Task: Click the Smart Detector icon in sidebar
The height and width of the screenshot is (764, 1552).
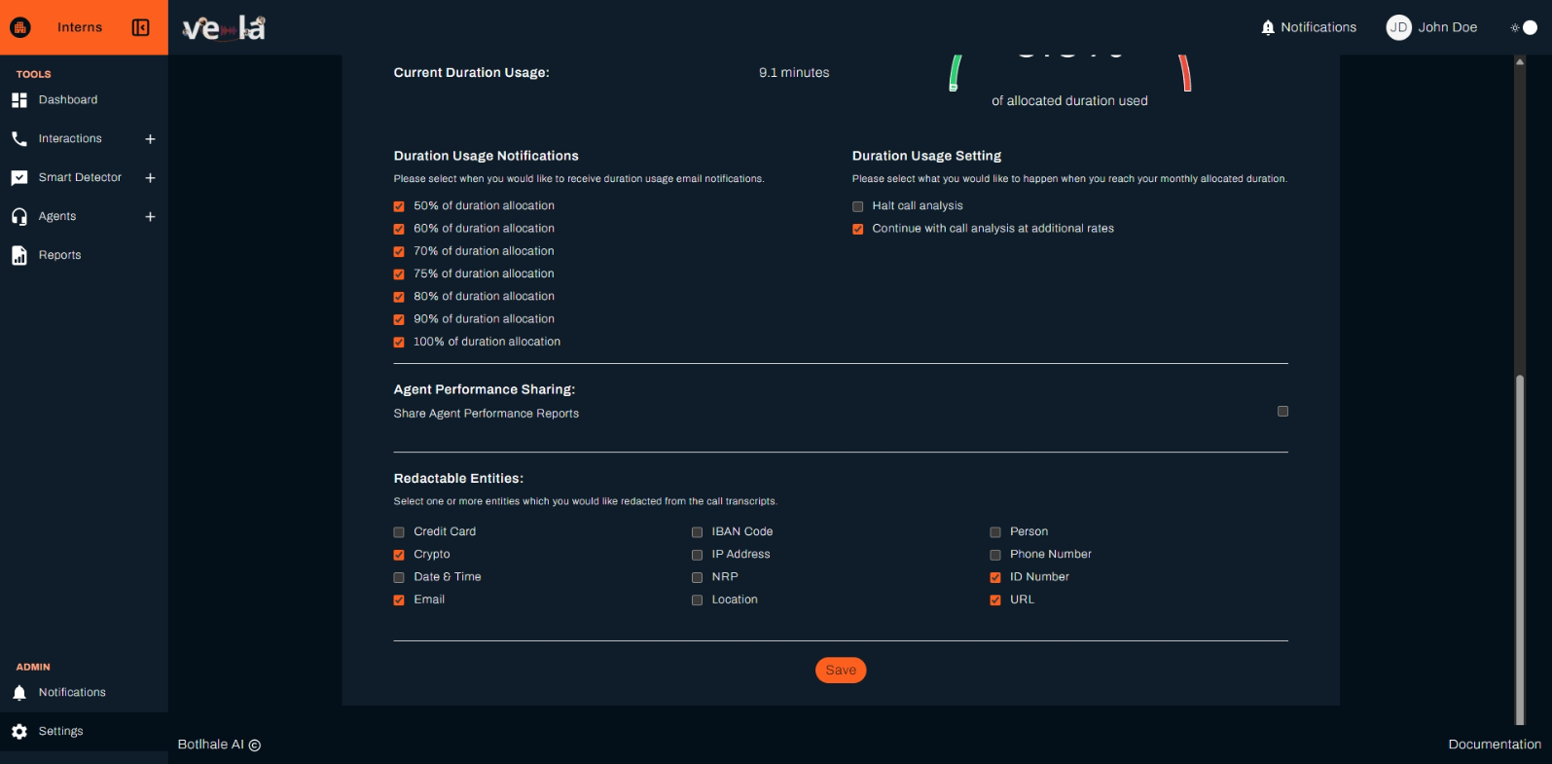Action: click(x=19, y=178)
